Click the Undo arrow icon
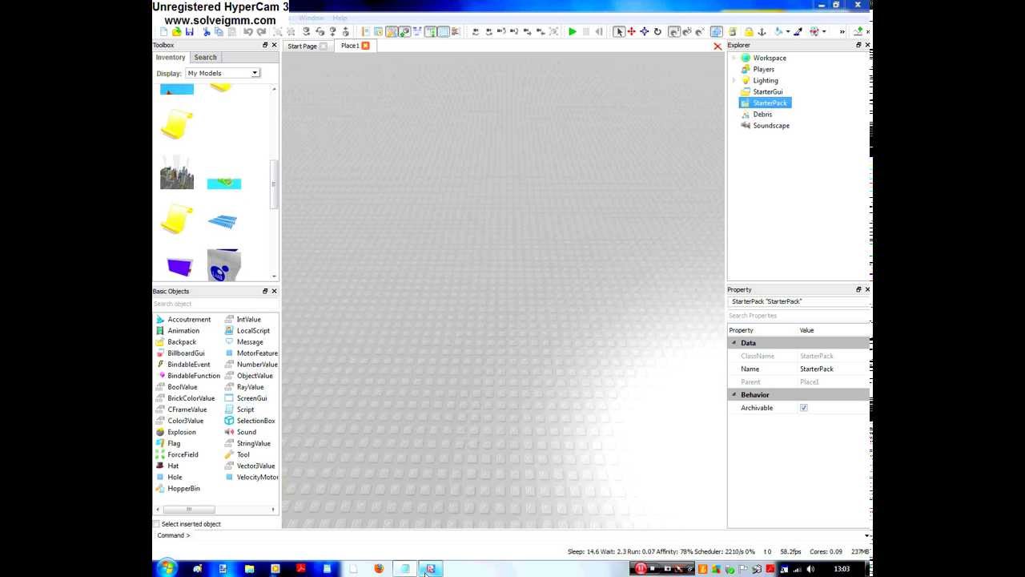 tap(248, 32)
